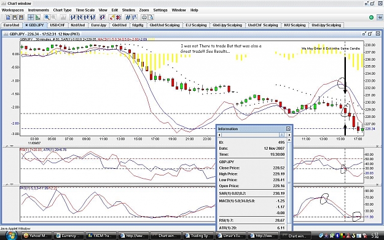Click the bar chart type icon

point(63,17)
